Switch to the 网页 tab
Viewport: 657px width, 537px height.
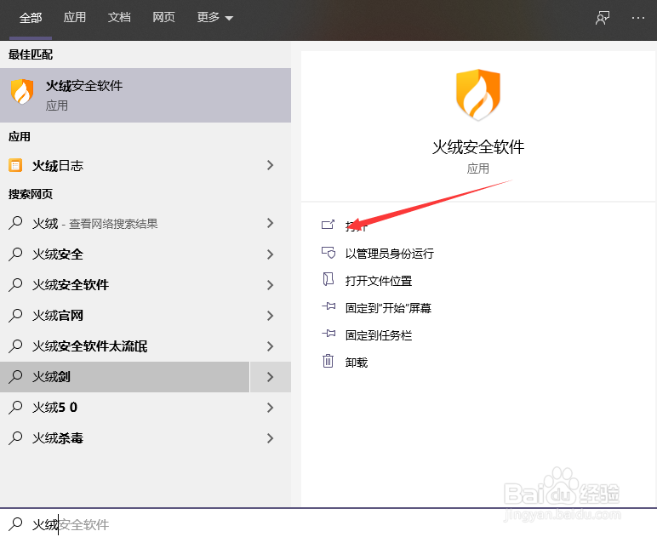163,17
